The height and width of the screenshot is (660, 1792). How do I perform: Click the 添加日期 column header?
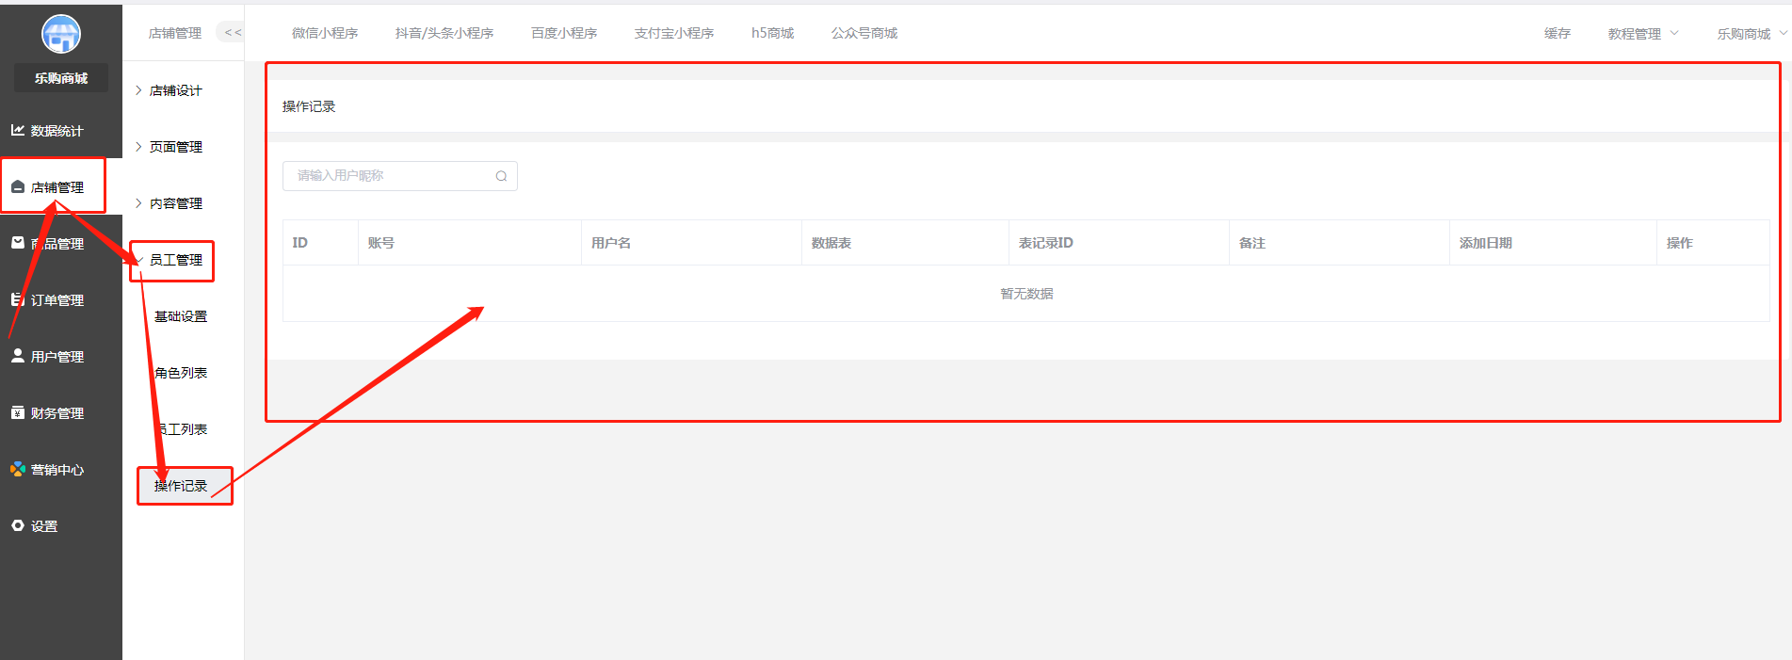[1486, 243]
